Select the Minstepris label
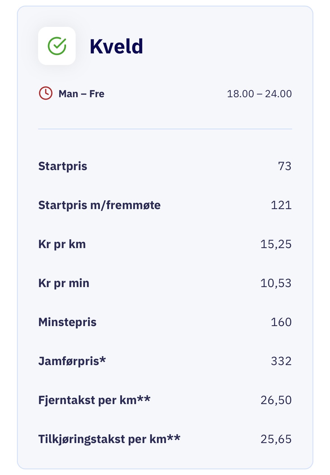Viewport: 330px width, 475px height. pyautogui.click(x=67, y=322)
